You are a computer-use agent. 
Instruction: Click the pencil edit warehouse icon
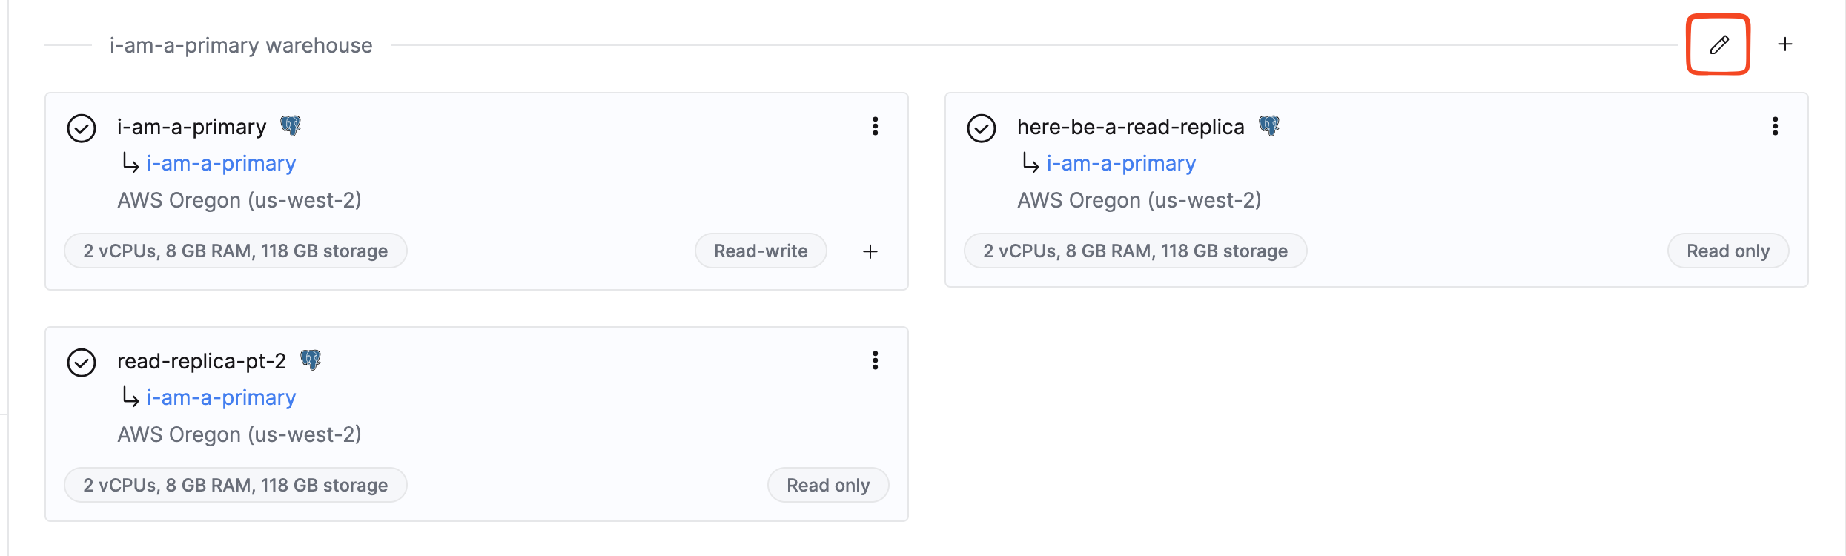point(1718,44)
